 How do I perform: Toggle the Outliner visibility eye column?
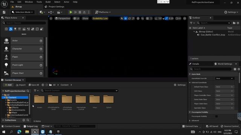[190, 28]
